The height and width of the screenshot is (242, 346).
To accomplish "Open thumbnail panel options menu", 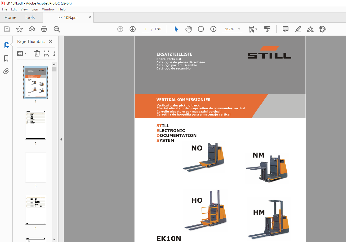I will point(22,53).
